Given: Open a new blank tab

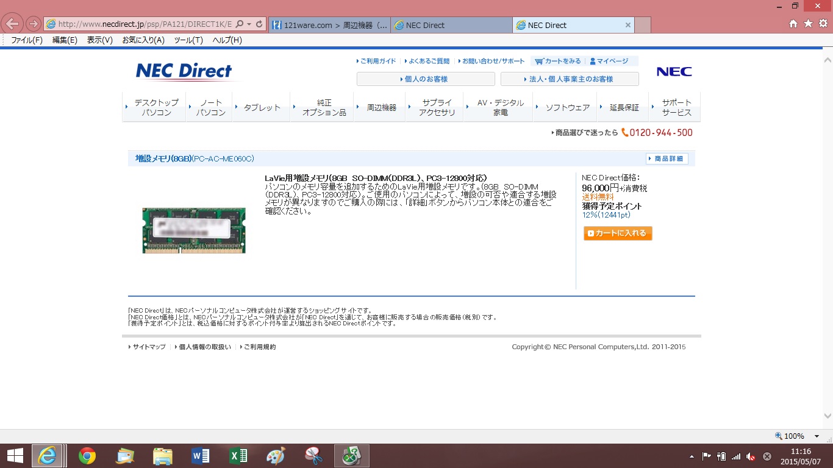Looking at the screenshot, I should pyautogui.click(x=643, y=25).
